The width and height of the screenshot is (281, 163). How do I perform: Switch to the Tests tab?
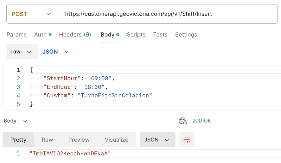tap(160, 35)
